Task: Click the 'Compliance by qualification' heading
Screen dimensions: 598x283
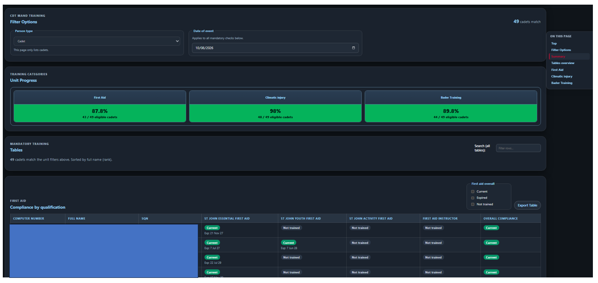Action: pos(38,207)
